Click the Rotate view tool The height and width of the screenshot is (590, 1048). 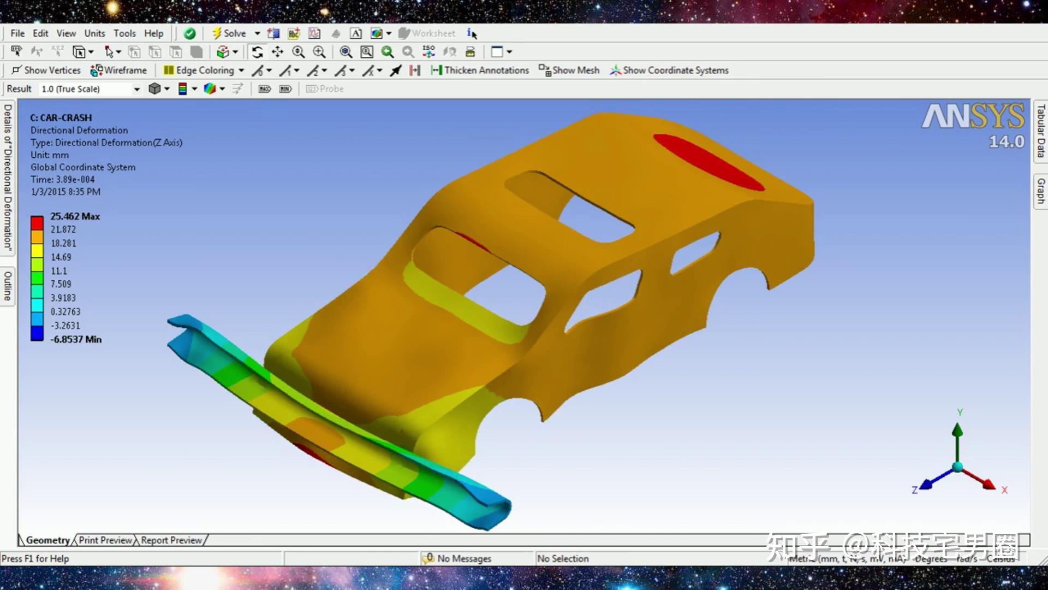[x=257, y=52]
